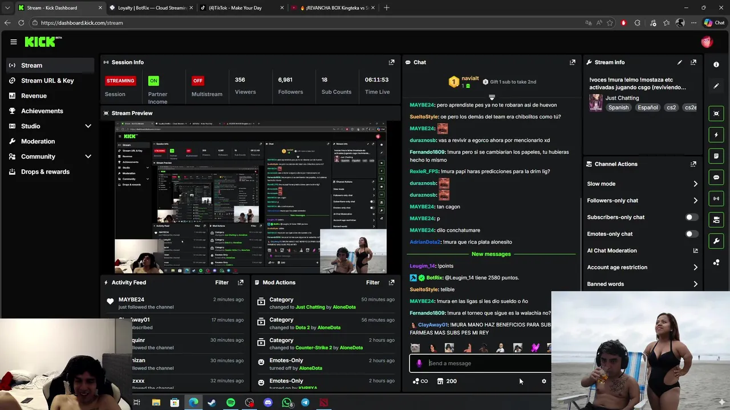Pop out the Stream info panel

(693, 62)
